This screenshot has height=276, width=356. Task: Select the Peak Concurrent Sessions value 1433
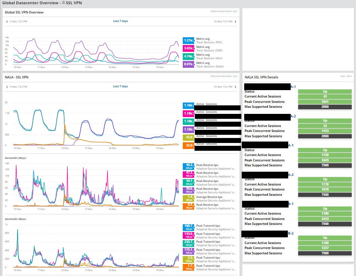click(x=325, y=131)
